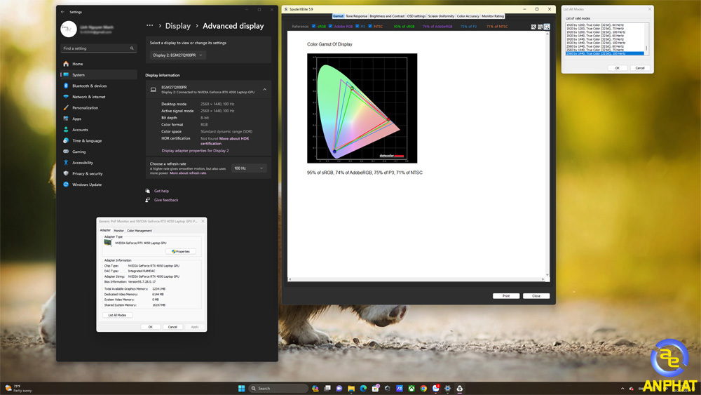Image resolution: width=701 pixels, height=395 pixels.
Task: Switch to the Tone Response tab
Action: click(x=356, y=16)
